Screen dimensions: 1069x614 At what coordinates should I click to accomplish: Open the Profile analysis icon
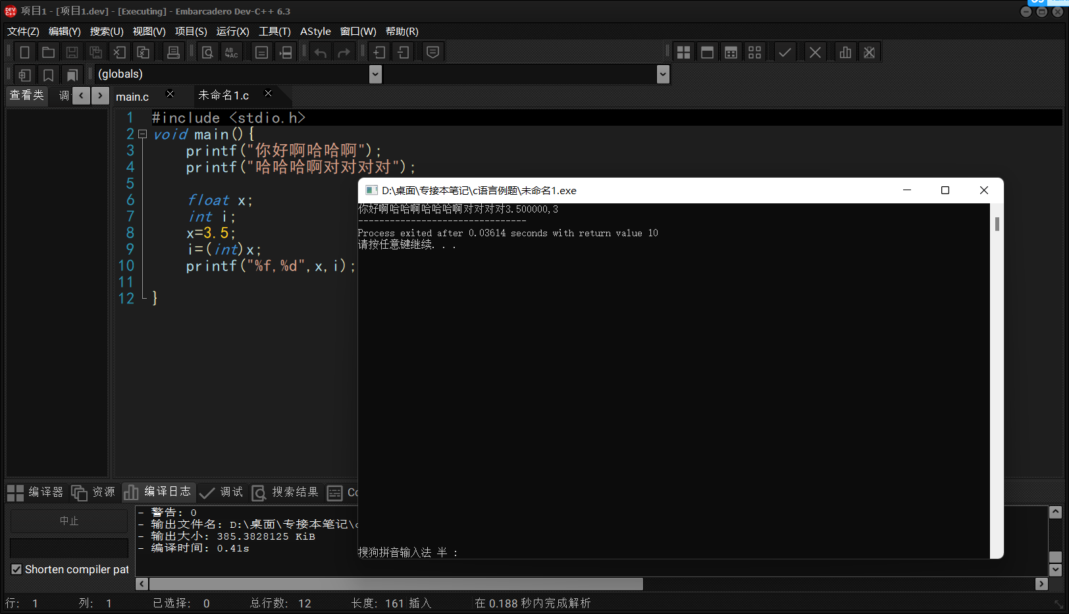click(845, 52)
